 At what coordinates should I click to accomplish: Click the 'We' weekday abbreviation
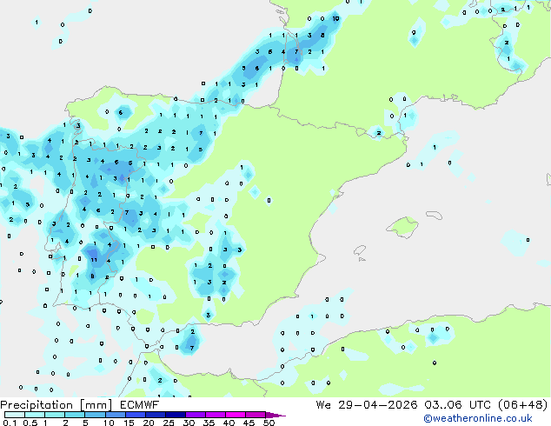(x=323, y=405)
